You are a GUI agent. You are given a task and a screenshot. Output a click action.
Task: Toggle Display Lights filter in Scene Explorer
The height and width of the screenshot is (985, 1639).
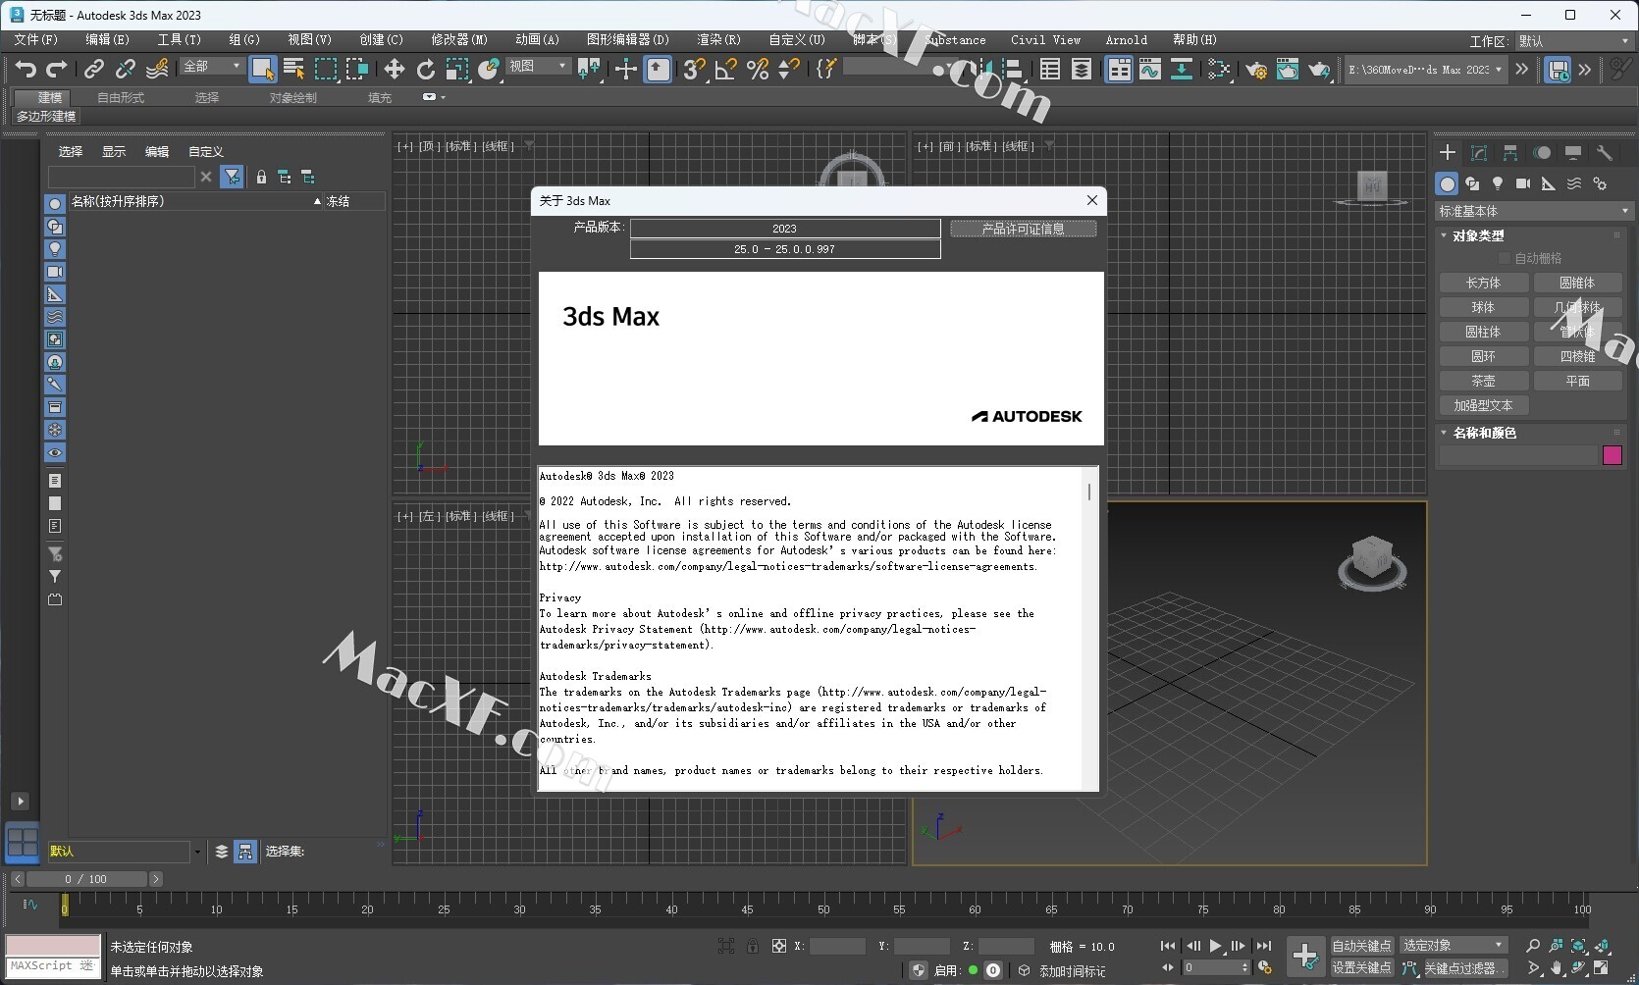(x=55, y=249)
